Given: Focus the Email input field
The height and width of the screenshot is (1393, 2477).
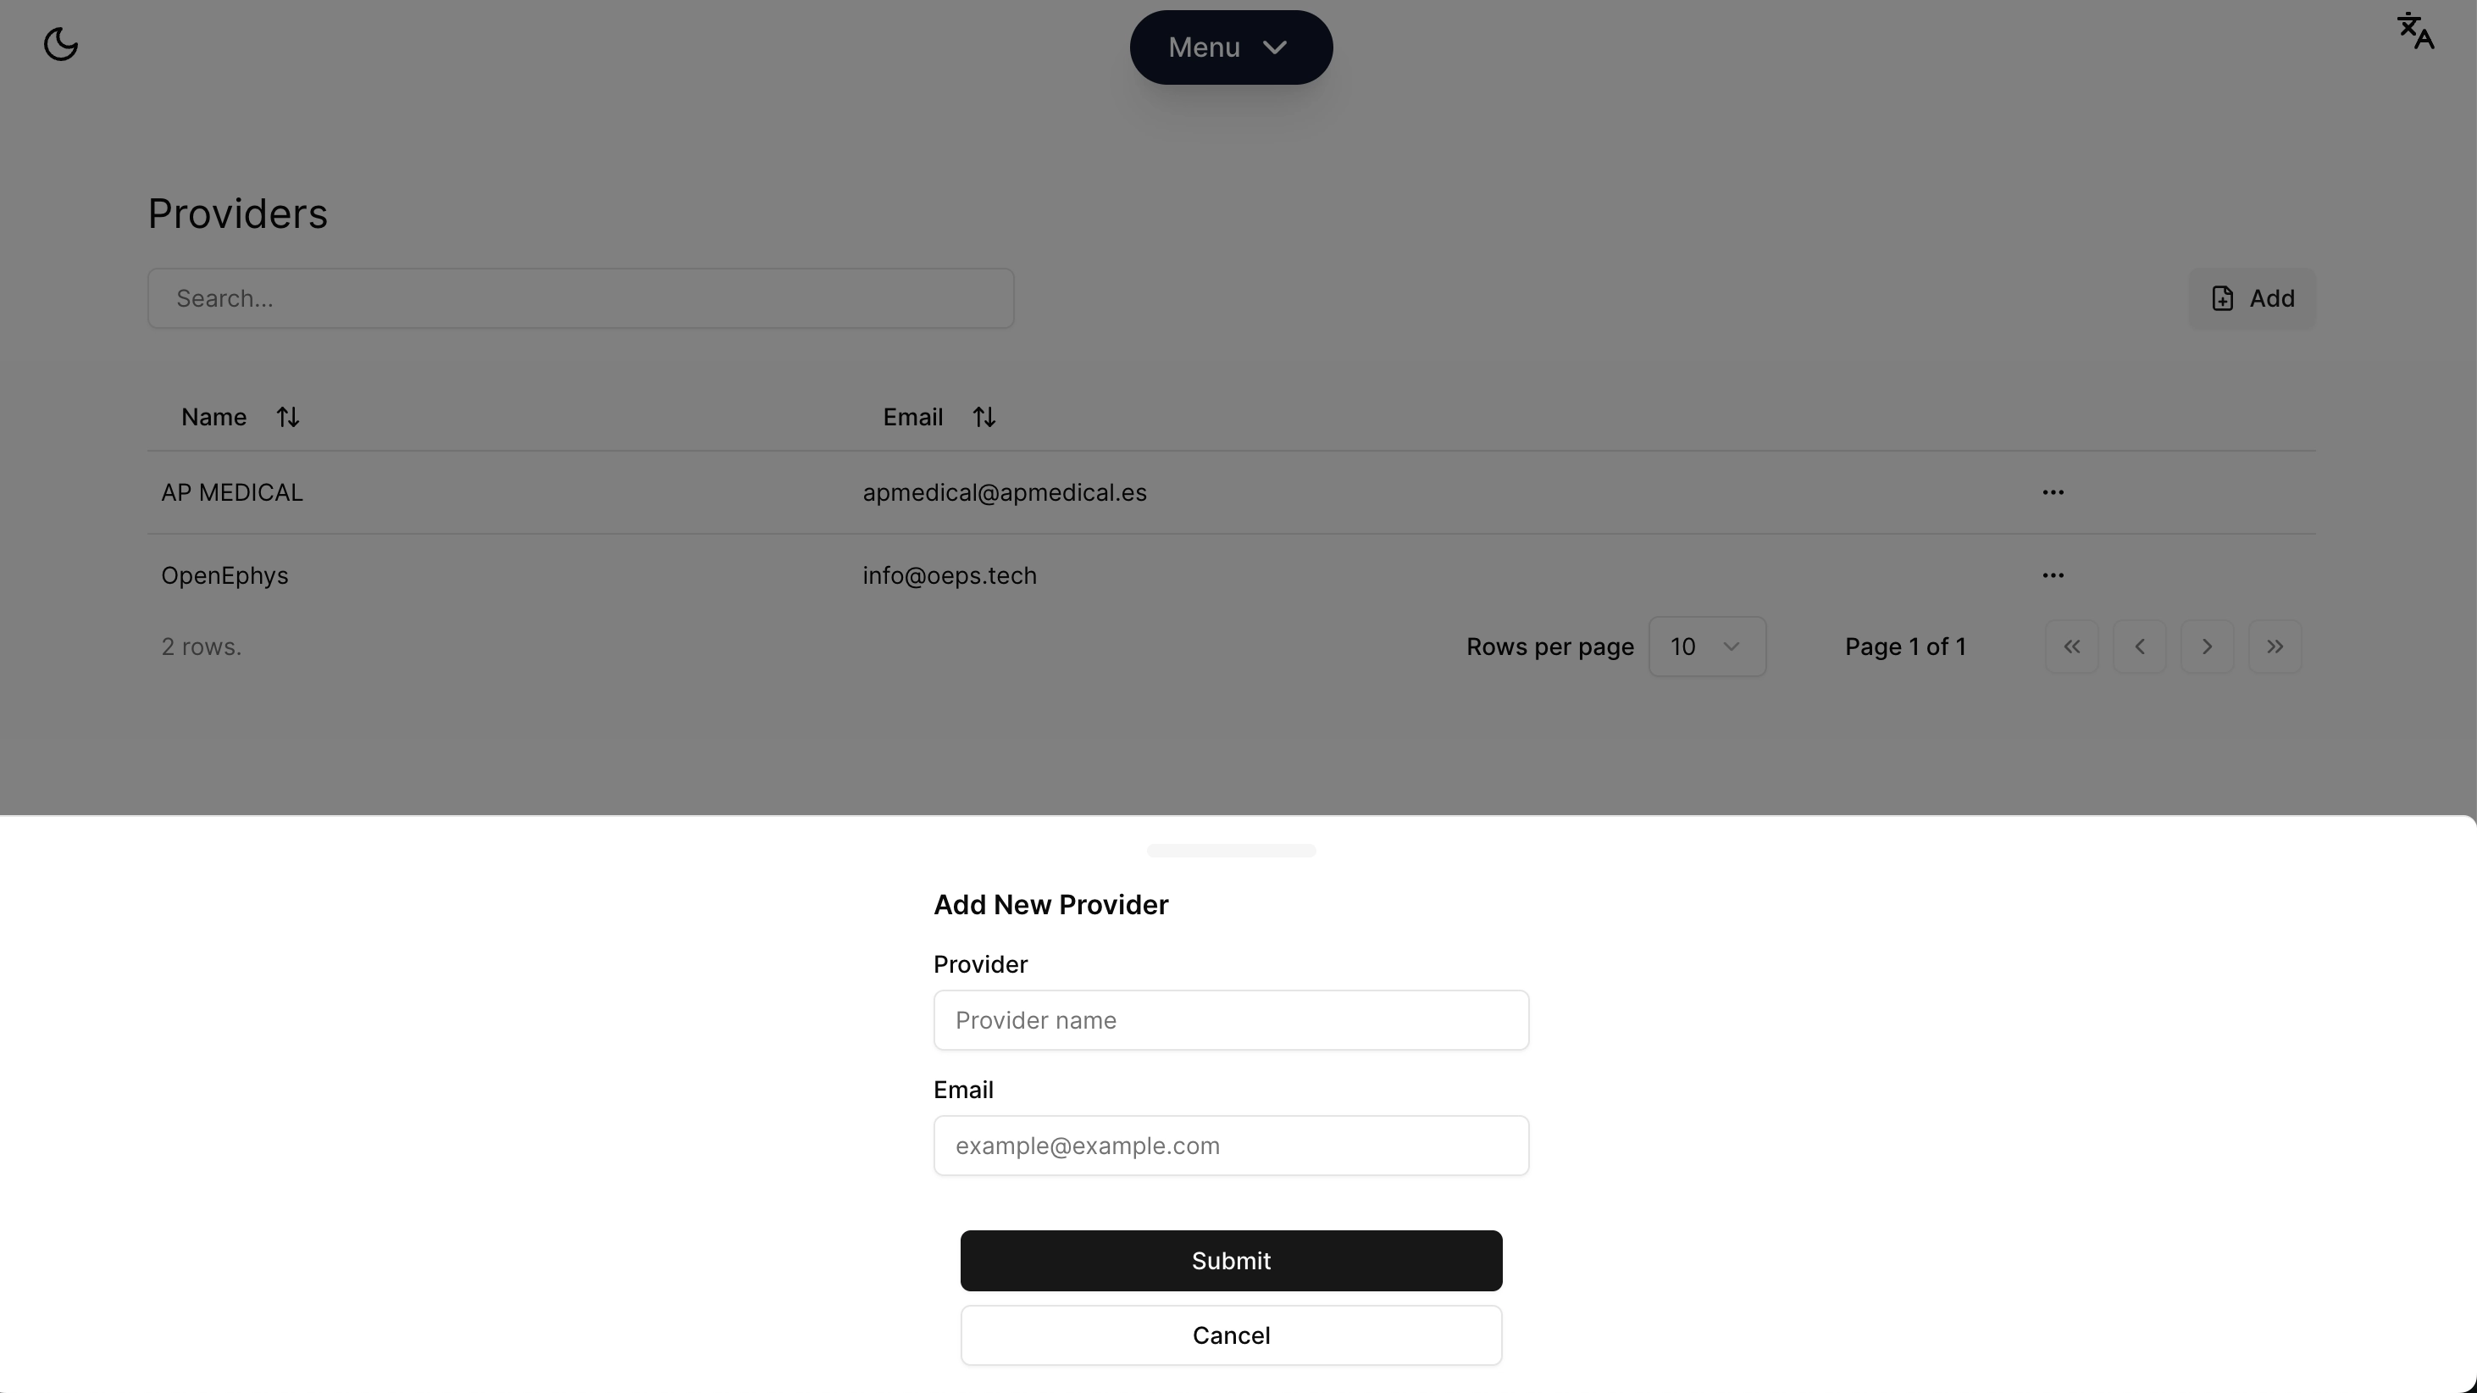Looking at the screenshot, I should click(1231, 1145).
